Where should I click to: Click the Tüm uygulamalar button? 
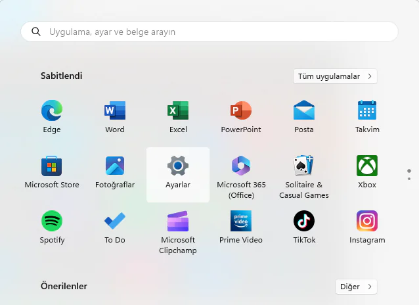click(335, 76)
